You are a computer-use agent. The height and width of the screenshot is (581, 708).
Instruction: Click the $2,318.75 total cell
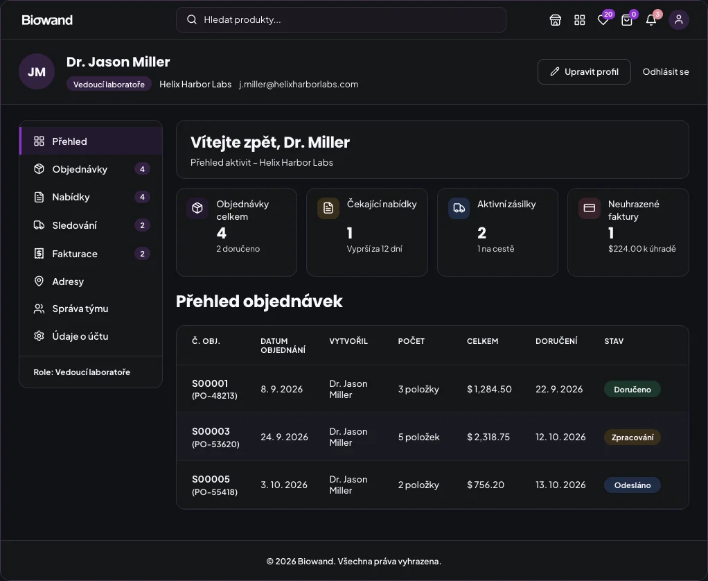click(488, 437)
